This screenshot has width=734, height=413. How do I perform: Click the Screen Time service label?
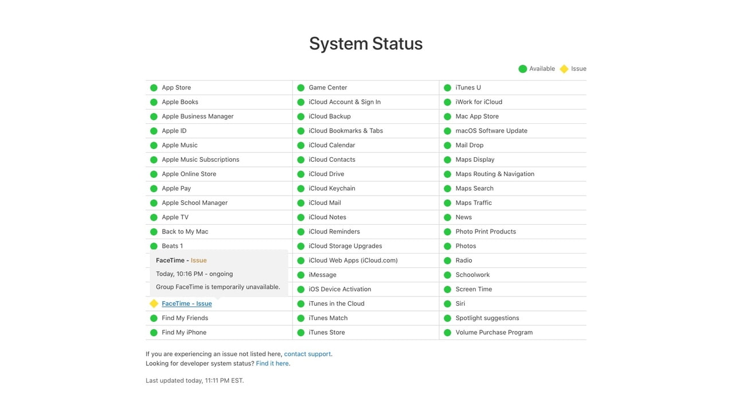(x=474, y=289)
